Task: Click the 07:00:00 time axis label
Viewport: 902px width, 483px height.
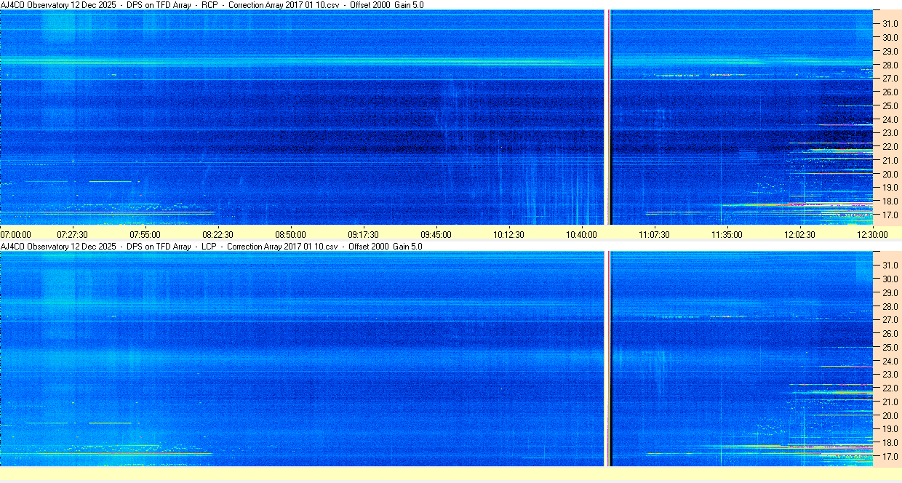Action: [x=16, y=235]
